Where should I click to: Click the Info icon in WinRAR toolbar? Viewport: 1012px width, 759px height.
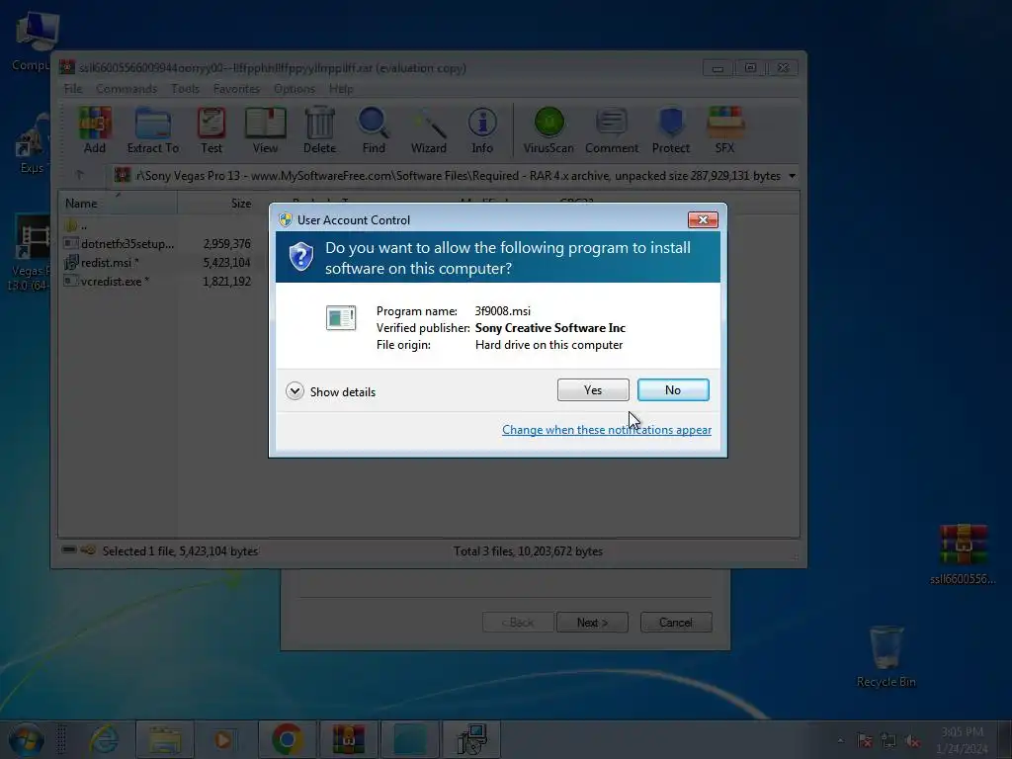(x=482, y=130)
